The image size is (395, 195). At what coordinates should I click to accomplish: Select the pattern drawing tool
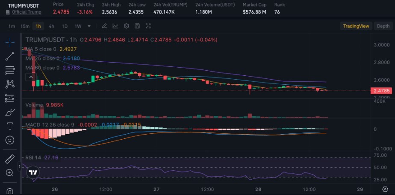[10, 84]
